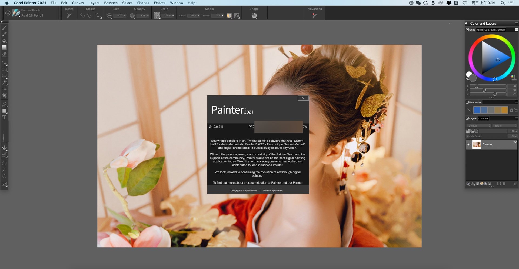Click the Reset brush tool icon

coord(69,15)
